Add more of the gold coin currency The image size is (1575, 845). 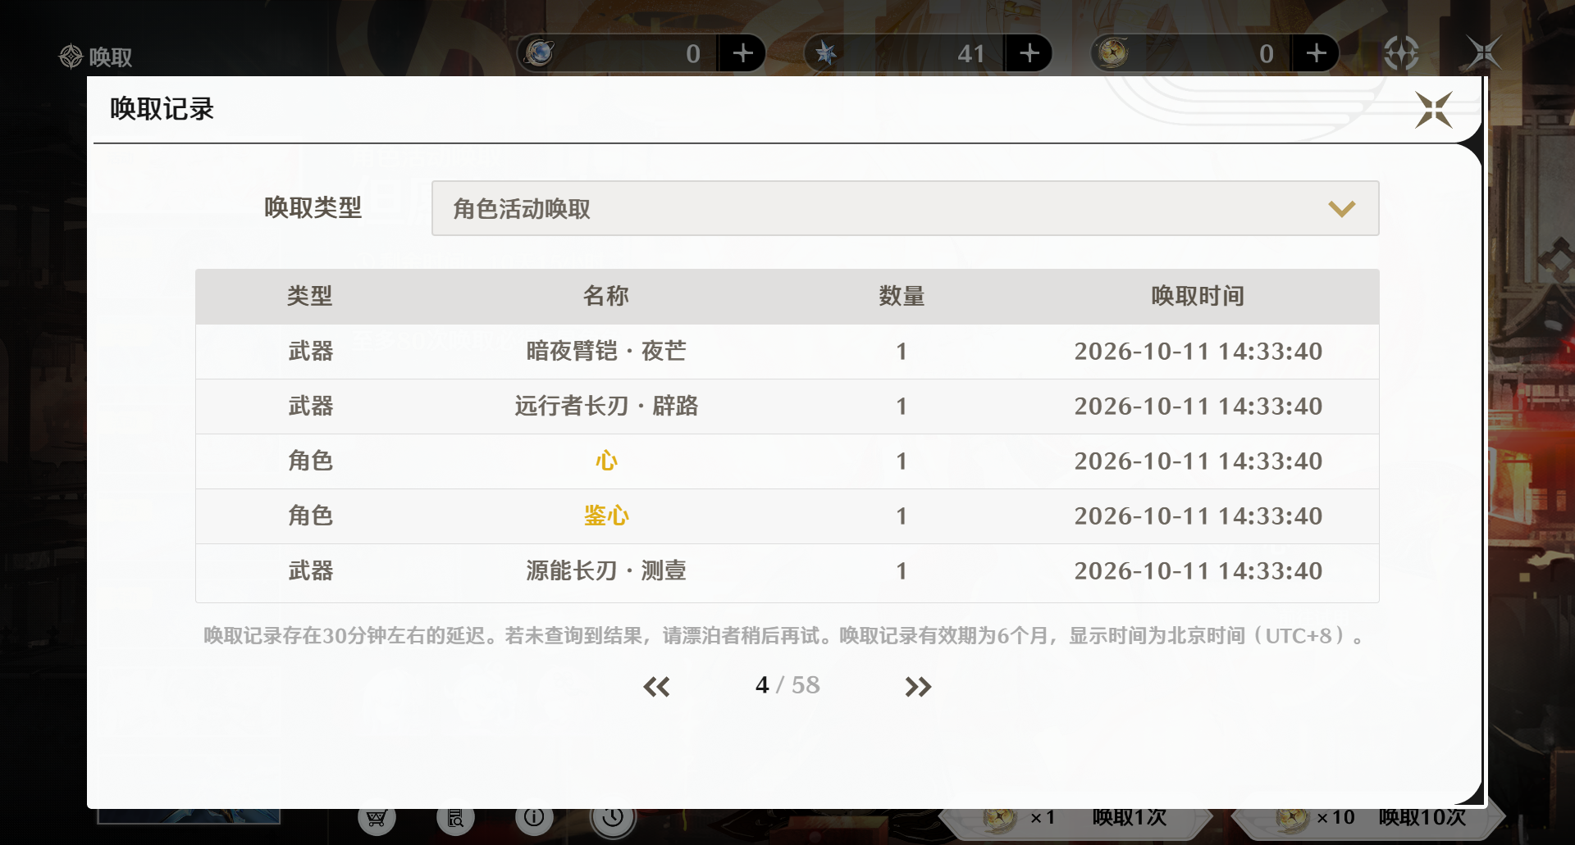(1316, 53)
